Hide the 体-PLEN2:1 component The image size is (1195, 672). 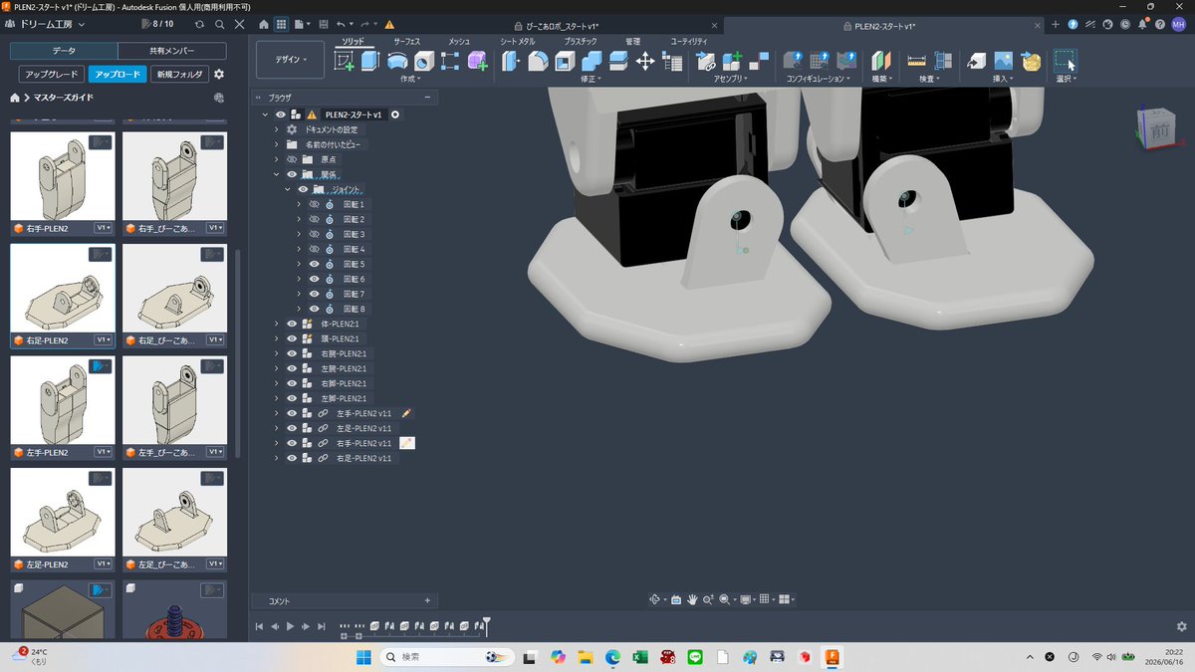(x=292, y=324)
